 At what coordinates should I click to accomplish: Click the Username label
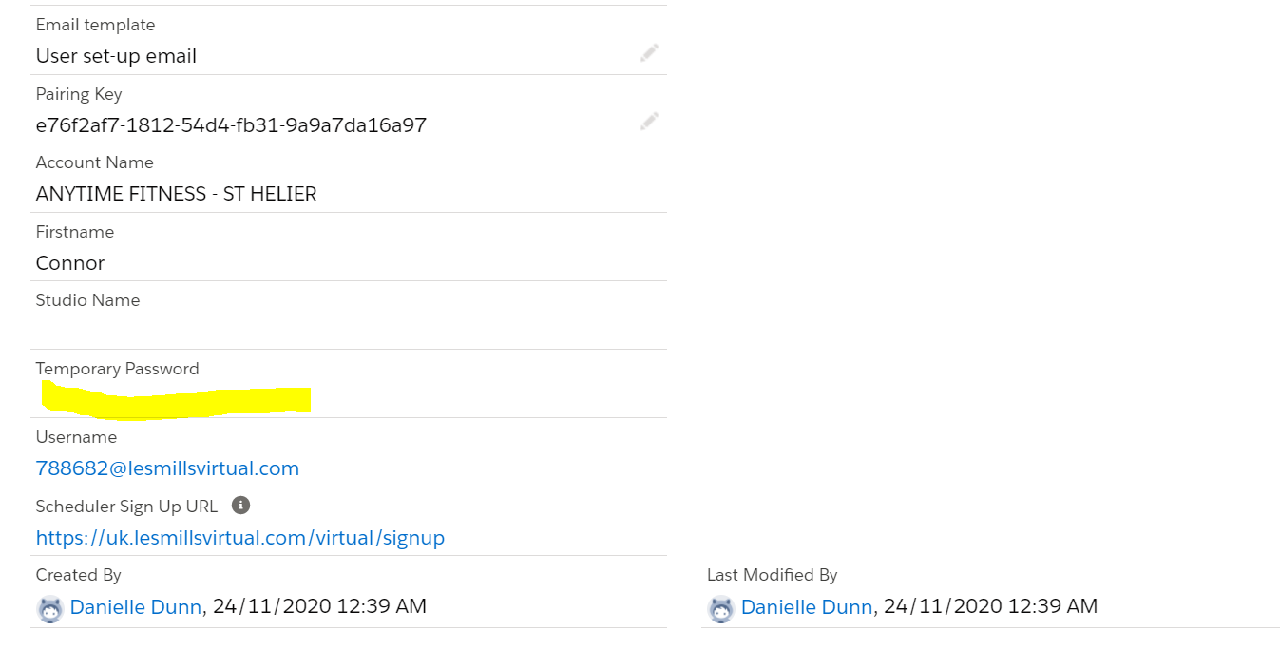coord(76,437)
